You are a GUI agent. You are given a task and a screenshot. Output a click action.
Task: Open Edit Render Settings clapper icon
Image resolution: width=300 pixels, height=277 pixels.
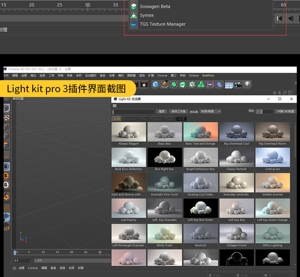(x=144, y=84)
